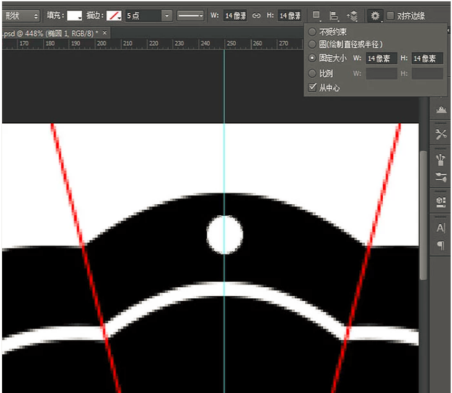Select the 比例 radio option
452x393 pixels.
[312, 73]
